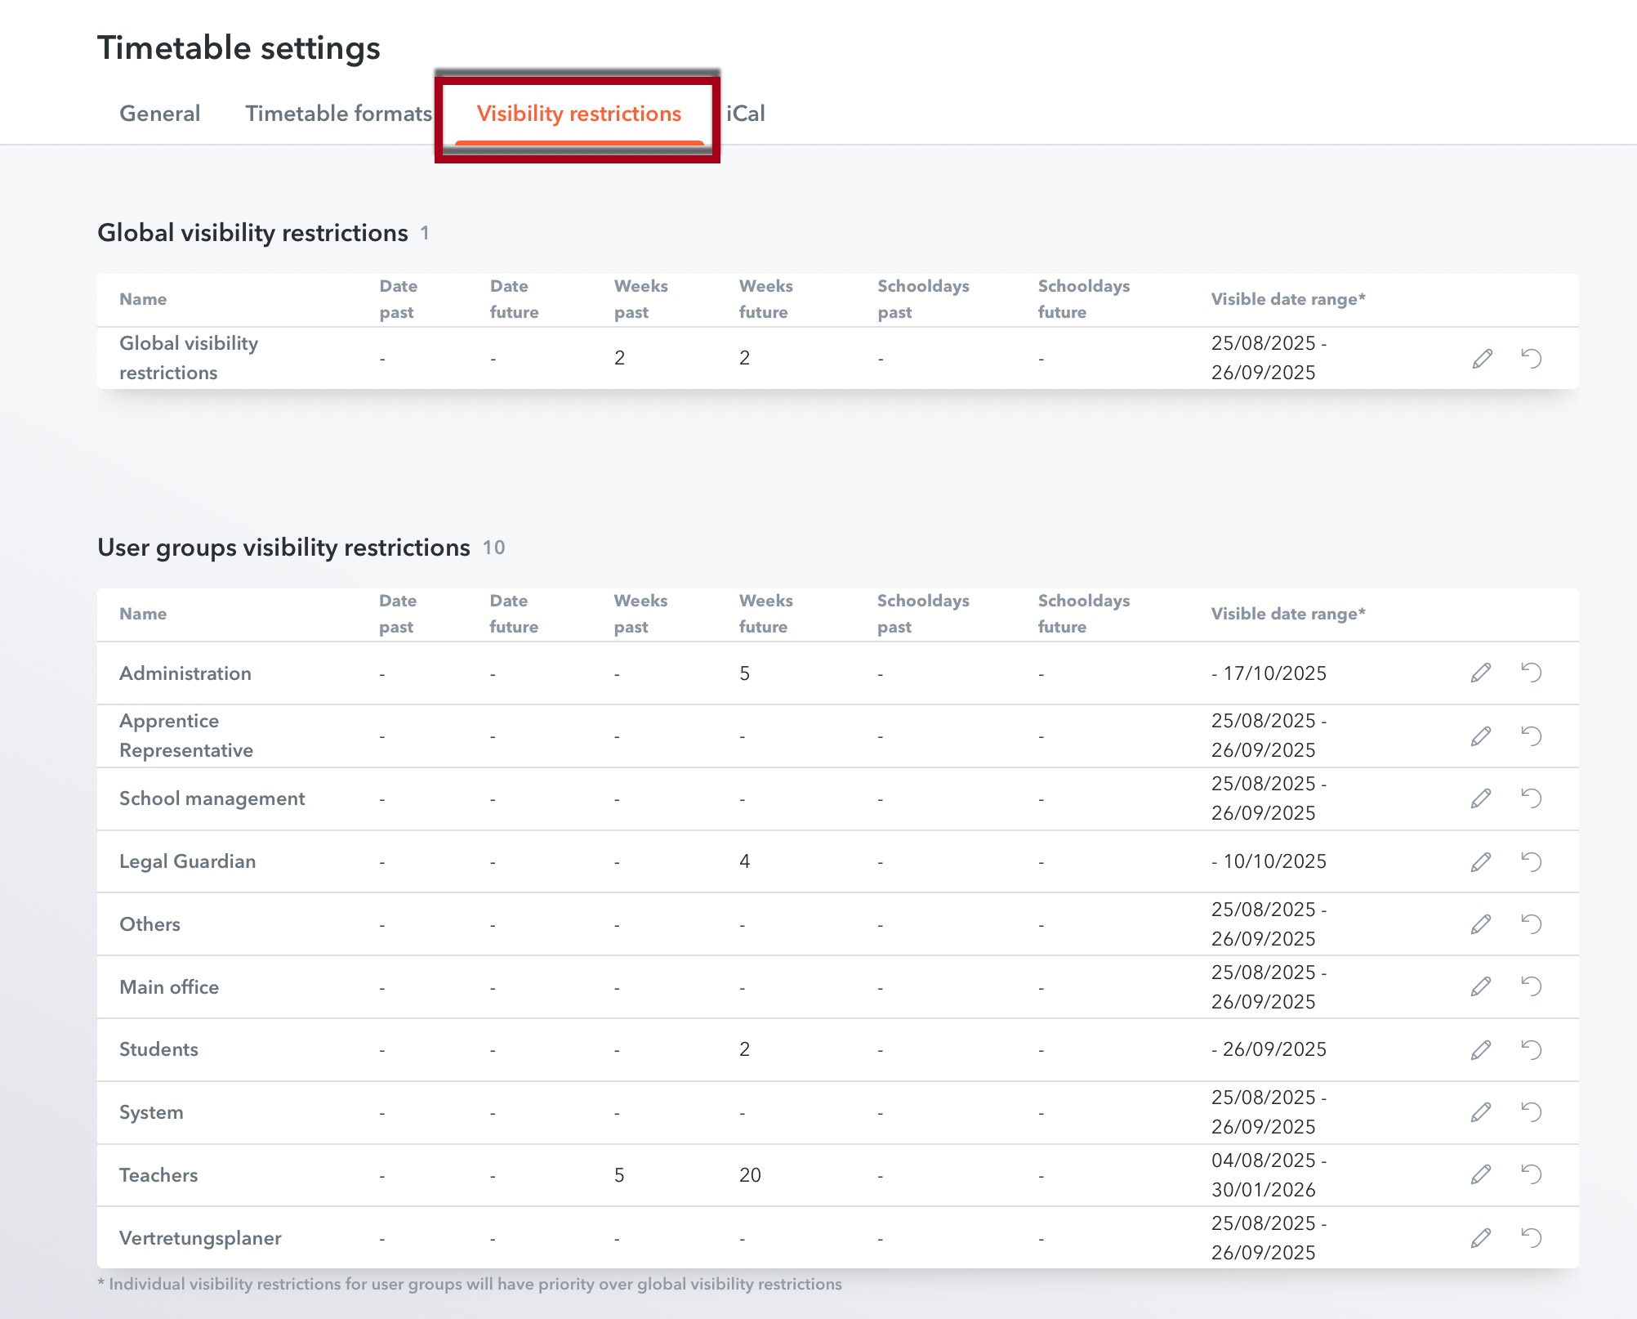Click the Teachers visible date range
This screenshot has height=1319, width=1637.
1268,1174
